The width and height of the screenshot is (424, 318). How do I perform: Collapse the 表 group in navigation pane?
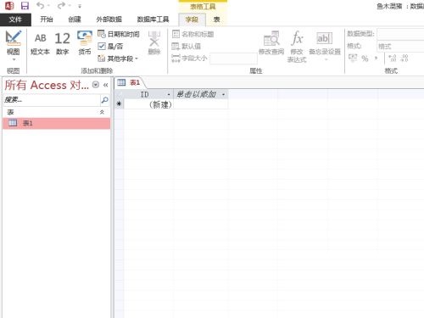tap(102, 112)
